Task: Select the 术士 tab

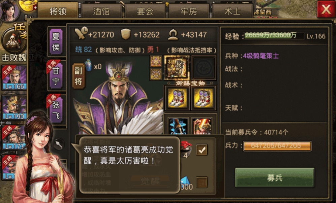Action: tap(233, 11)
